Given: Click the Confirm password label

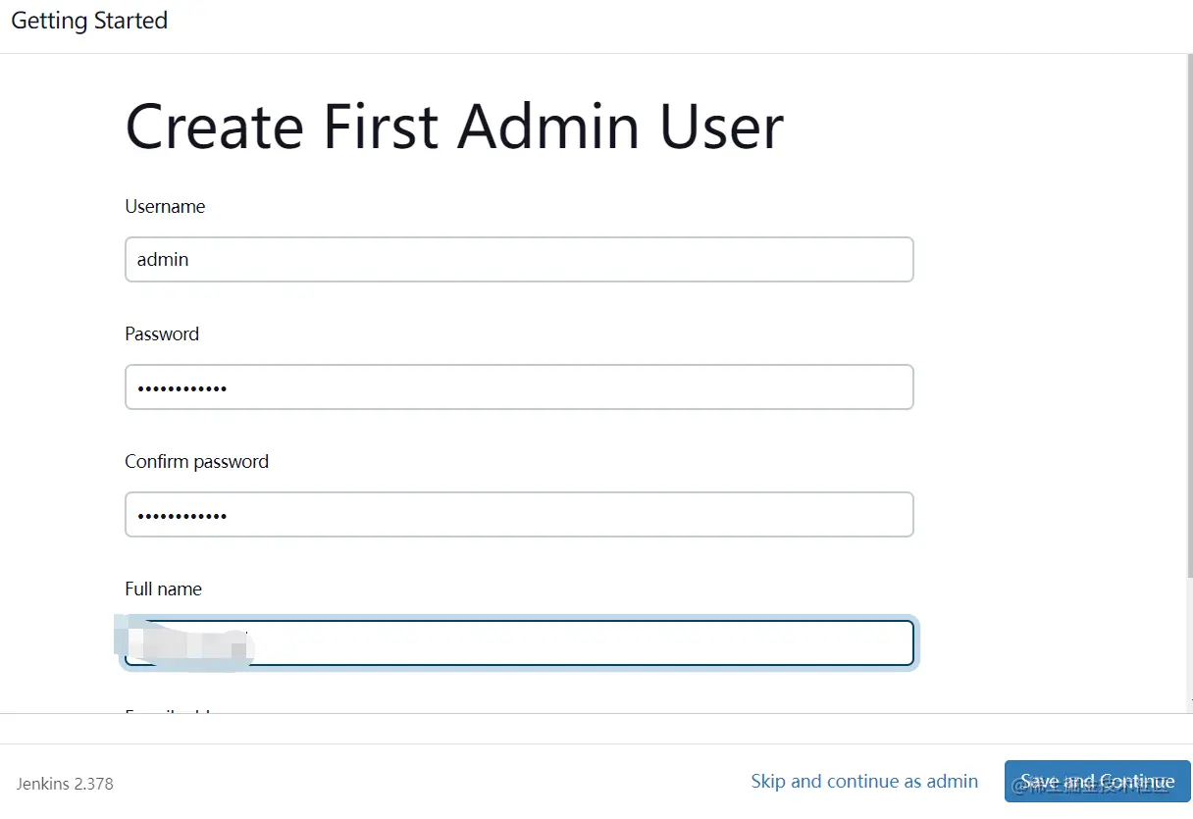Looking at the screenshot, I should point(196,462).
